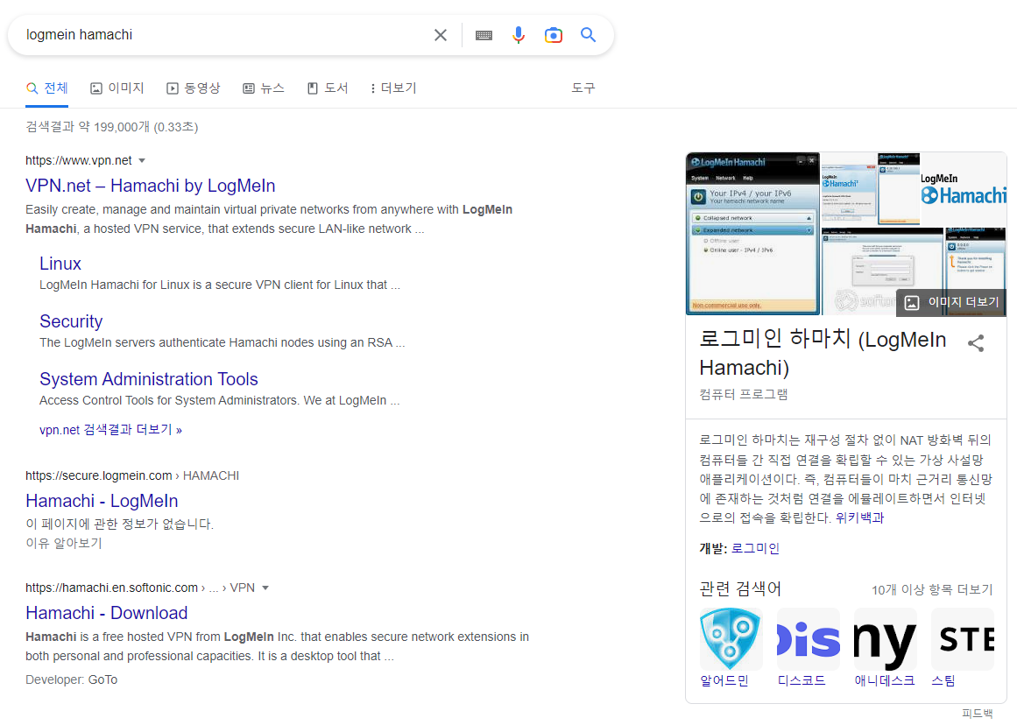Open the large Hamachi window screenshot thumbnail
Screen dimensions: 1017x725
(x=752, y=234)
